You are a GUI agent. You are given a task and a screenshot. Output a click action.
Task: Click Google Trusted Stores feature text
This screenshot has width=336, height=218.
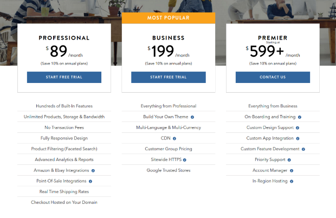(x=169, y=170)
